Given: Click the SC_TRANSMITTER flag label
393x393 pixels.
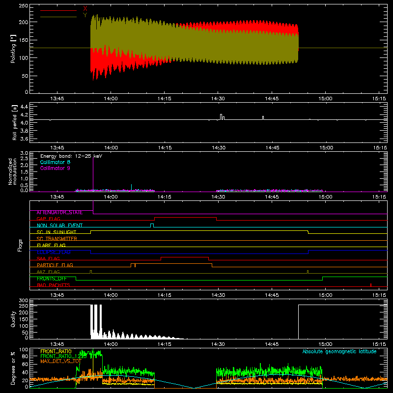Looking at the screenshot, I should tap(56, 239).
